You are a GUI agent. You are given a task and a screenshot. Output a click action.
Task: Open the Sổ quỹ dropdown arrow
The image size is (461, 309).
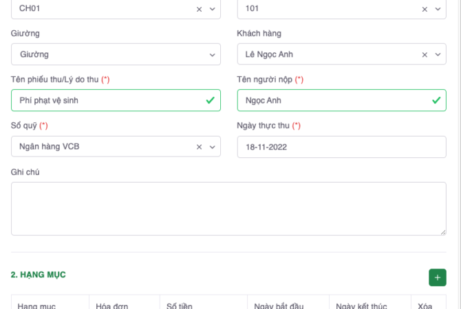point(212,146)
